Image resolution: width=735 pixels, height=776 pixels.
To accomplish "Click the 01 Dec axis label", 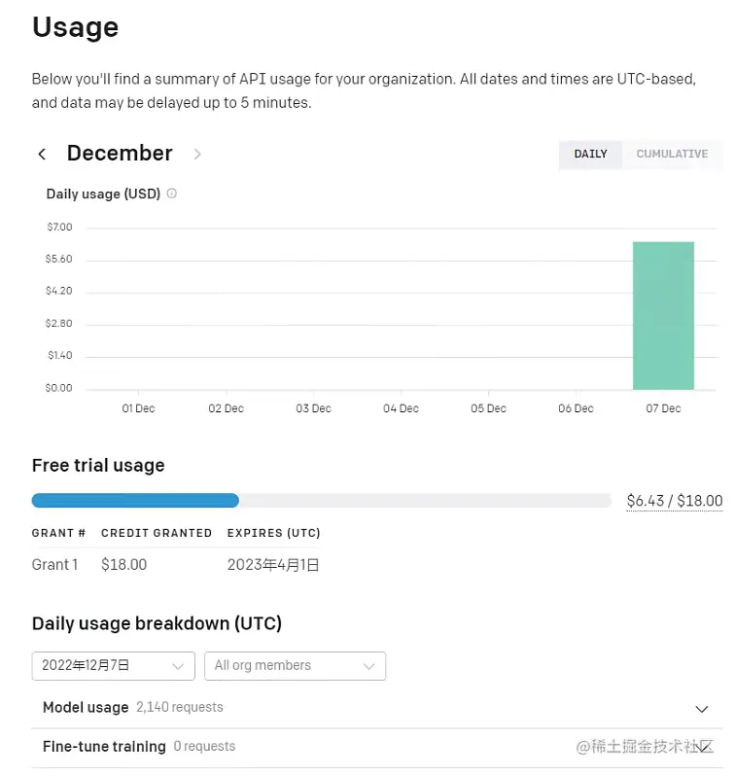I will [x=138, y=408].
